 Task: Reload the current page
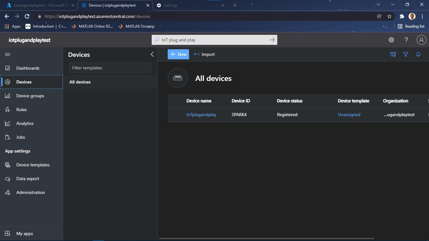27,16
